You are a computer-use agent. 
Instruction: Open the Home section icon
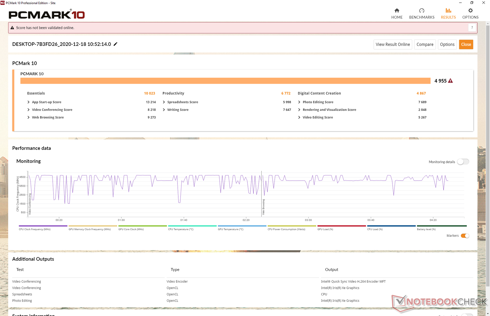click(x=397, y=11)
